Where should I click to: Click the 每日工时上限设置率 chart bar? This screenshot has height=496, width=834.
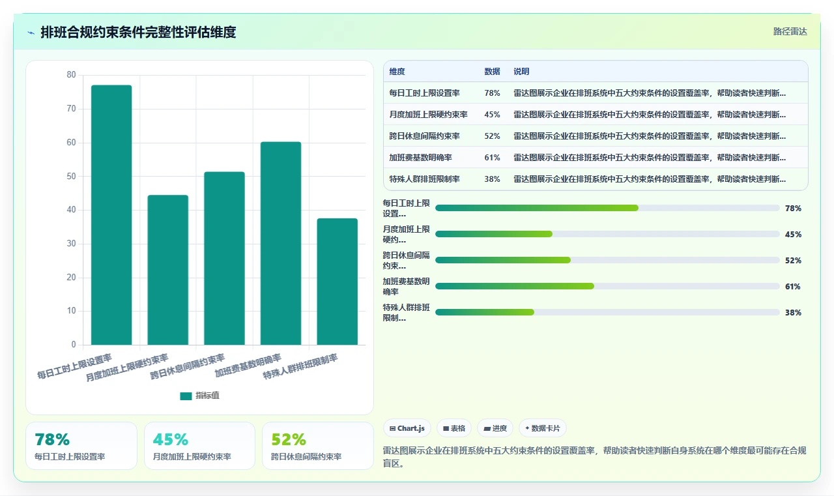pyautogui.click(x=111, y=215)
